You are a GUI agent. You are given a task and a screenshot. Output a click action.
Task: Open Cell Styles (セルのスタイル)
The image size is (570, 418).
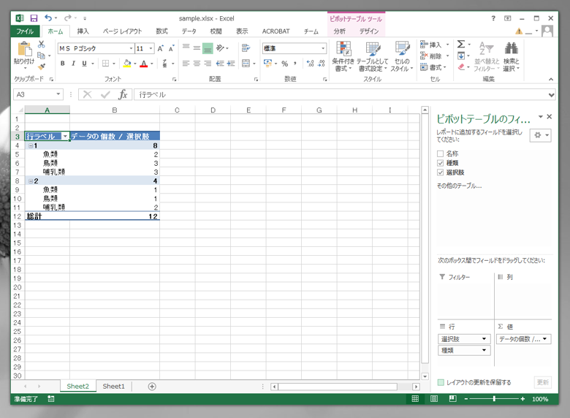(402, 56)
